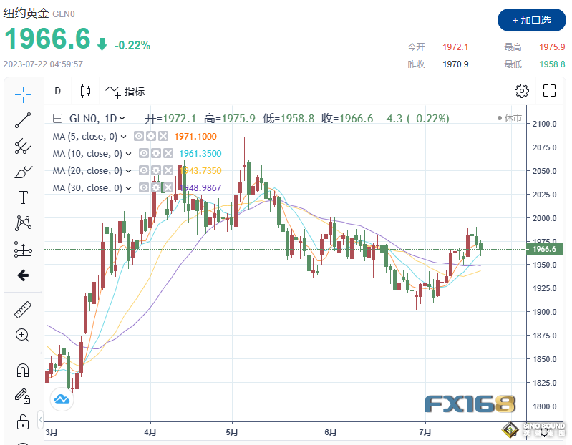The image size is (572, 445).
Task: Select the crosshair cursor tool
Action: point(23,94)
